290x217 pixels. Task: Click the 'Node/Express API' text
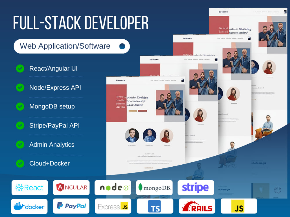tap(55, 88)
